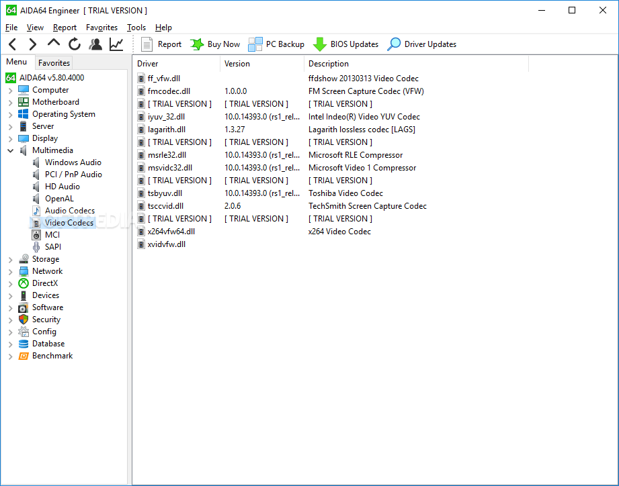Select the Server tree icon
This screenshot has width=619, height=486.
coord(24,126)
